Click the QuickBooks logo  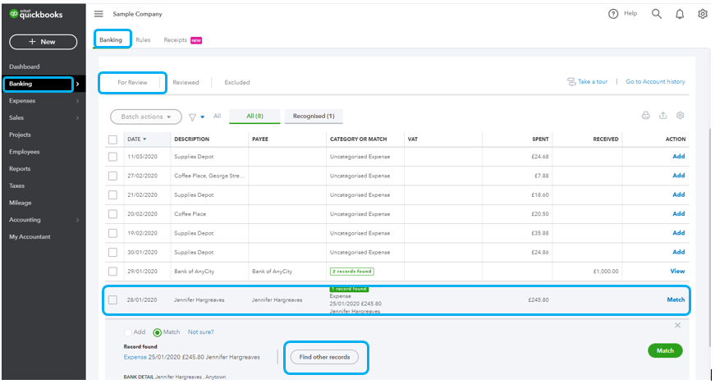point(36,14)
